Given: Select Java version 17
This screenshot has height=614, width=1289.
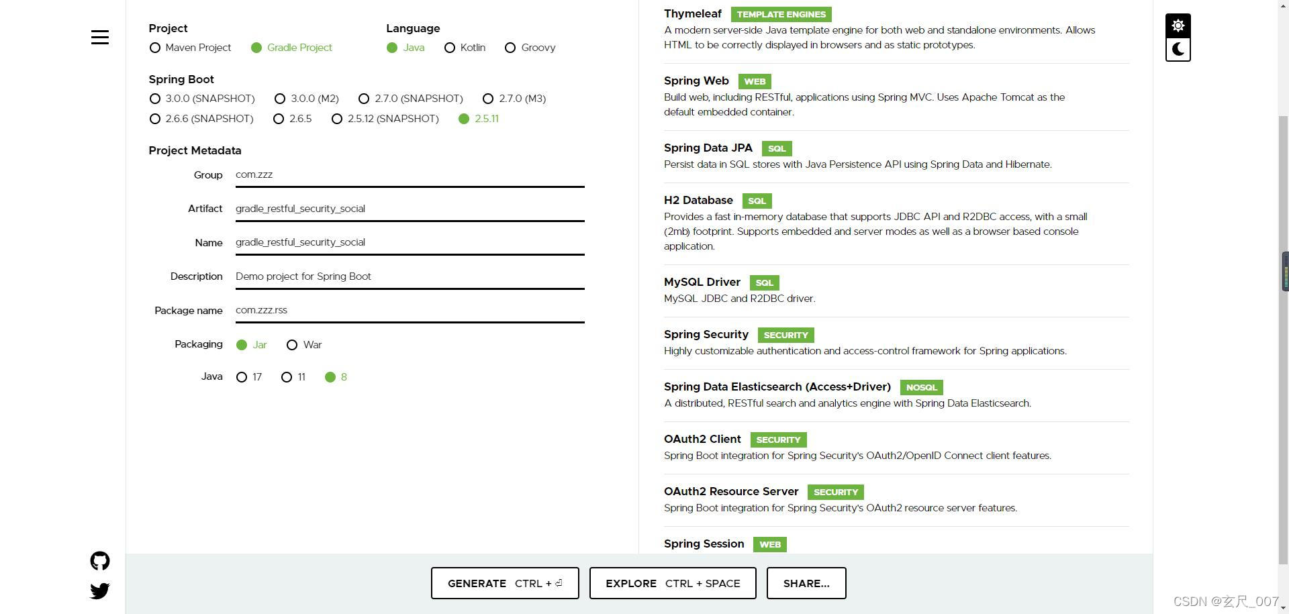Looking at the screenshot, I should (249, 377).
